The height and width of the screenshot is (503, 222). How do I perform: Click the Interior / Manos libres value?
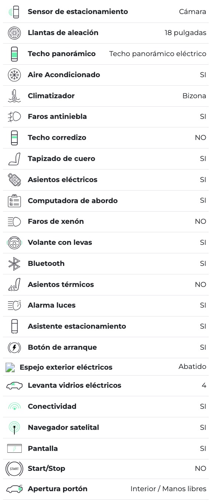pos(168,489)
